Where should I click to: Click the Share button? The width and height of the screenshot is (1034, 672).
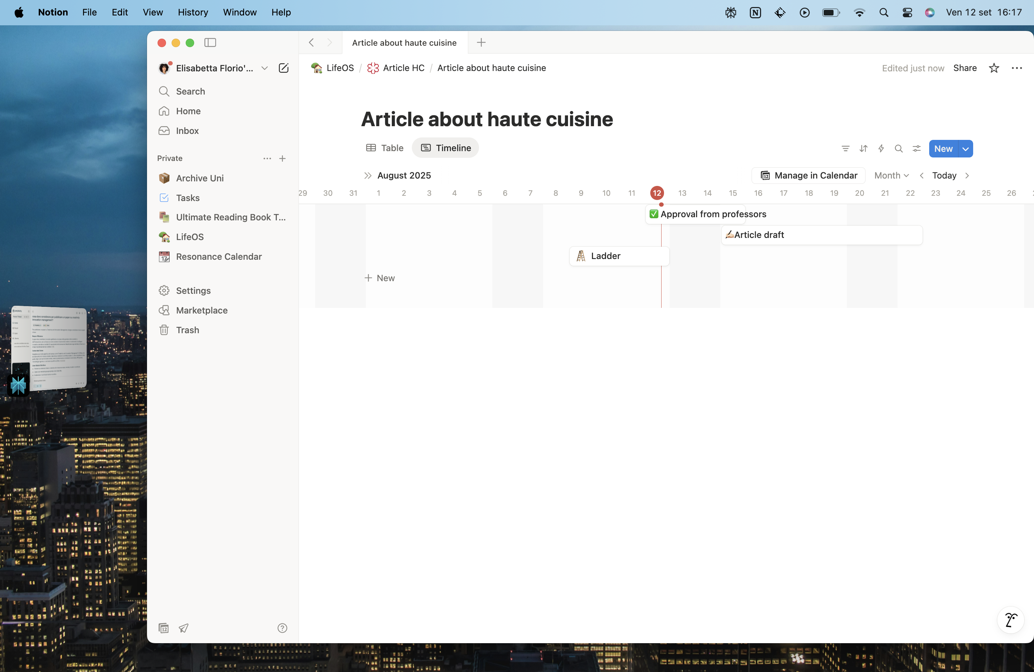click(x=965, y=68)
